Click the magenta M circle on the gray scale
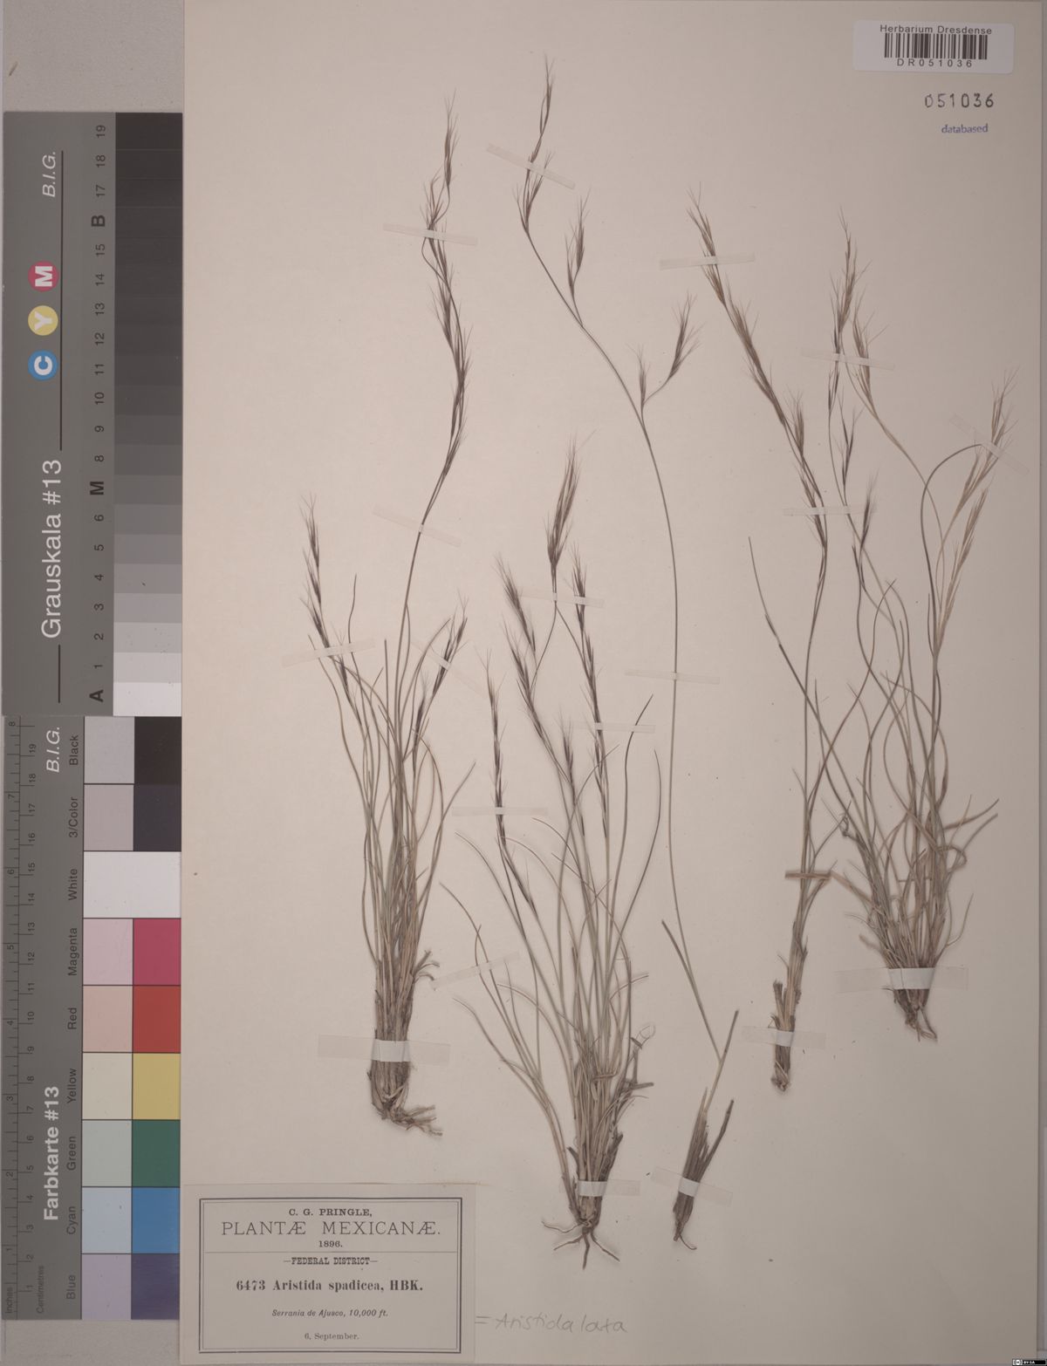The image size is (1047, 1366). point(44,276)
